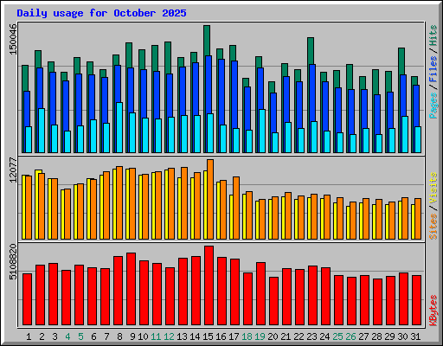
Task: Click day label 1 on x-axis
Action: click(x=29, y=336)
